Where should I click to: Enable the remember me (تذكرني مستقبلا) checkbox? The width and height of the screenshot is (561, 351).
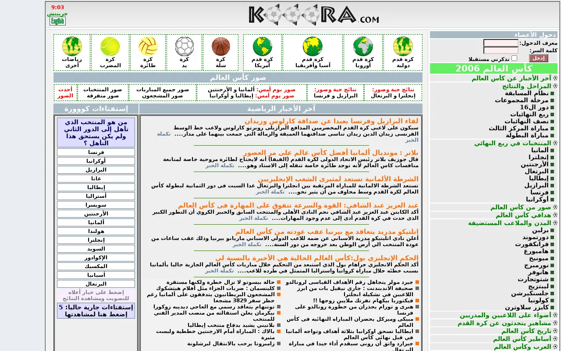point(515,58)
